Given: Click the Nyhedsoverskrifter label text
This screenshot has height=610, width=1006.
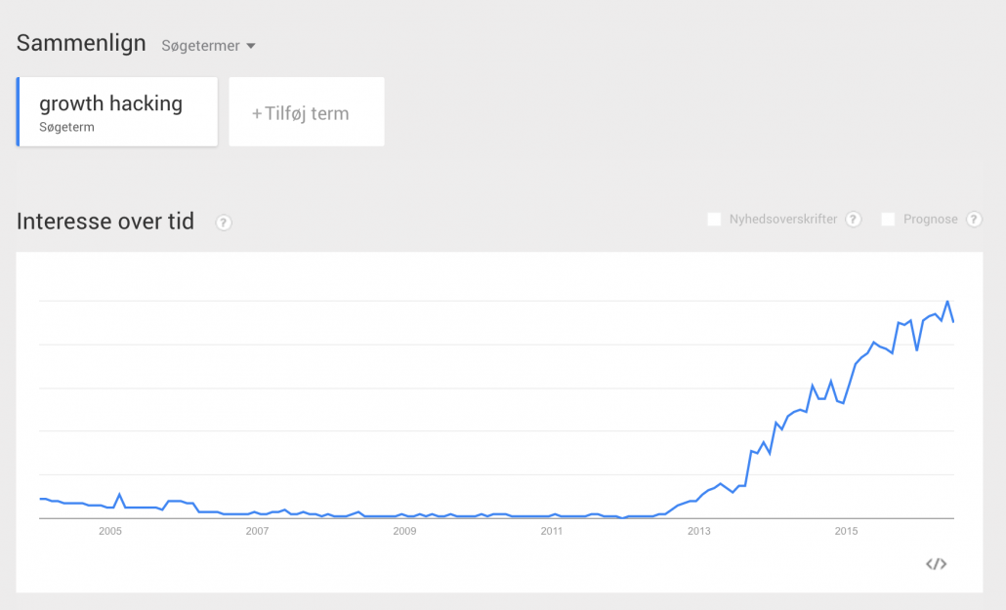Looking at the screenshot, I should pyautogui.click(x=782, y=220).
